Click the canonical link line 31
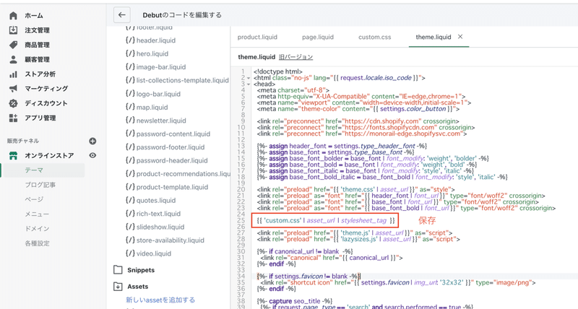 click(x=332, y=258)
